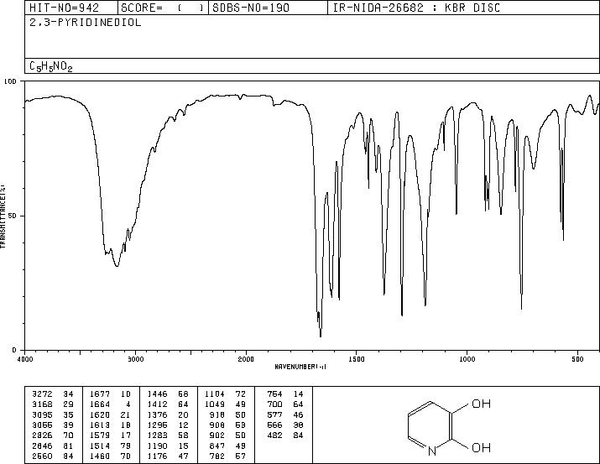Click the 1190 entry in the peak table
600x464 pixels.
157,446
